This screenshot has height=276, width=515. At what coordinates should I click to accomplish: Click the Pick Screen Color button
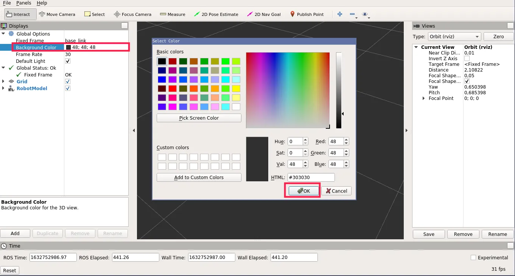[x=199, y=118]
